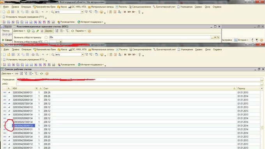This screenshot has height=149, width=265.
Task: Click M- memory button in lower window toolbar
Action: tap(134, 55)
